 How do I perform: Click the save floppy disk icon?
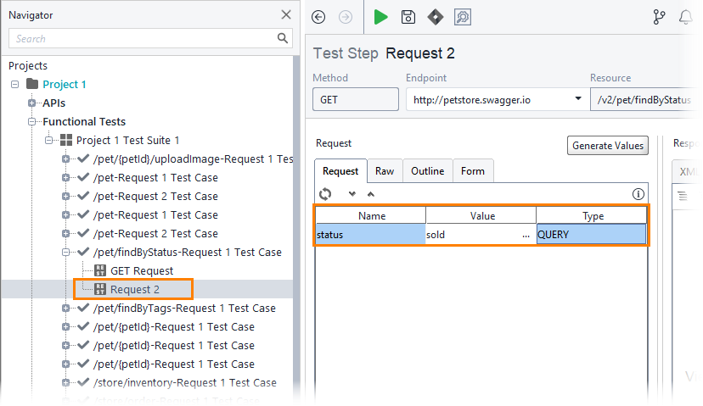(408, 17)
